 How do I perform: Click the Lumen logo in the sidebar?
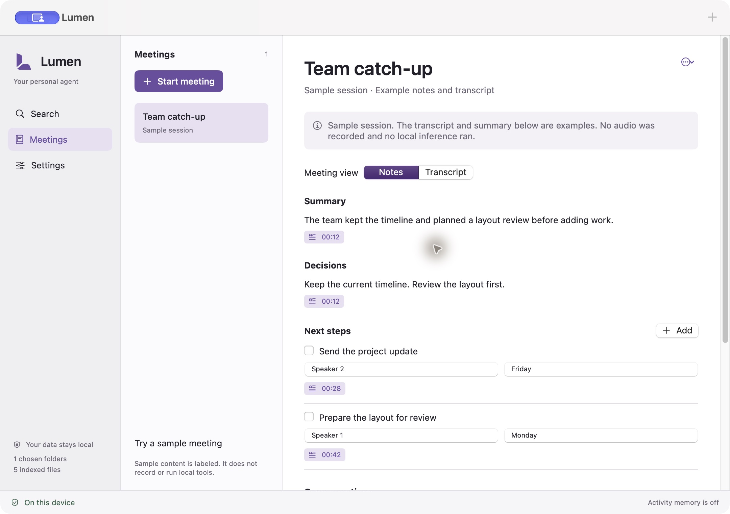[23, 62]
